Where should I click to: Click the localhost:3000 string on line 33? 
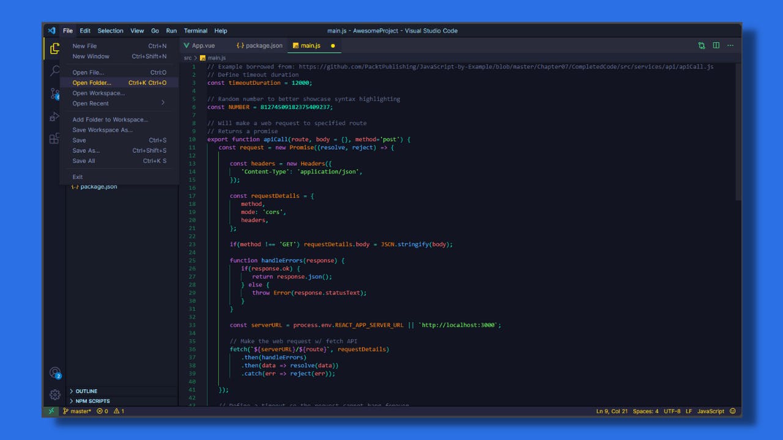(x=459, y=325)
